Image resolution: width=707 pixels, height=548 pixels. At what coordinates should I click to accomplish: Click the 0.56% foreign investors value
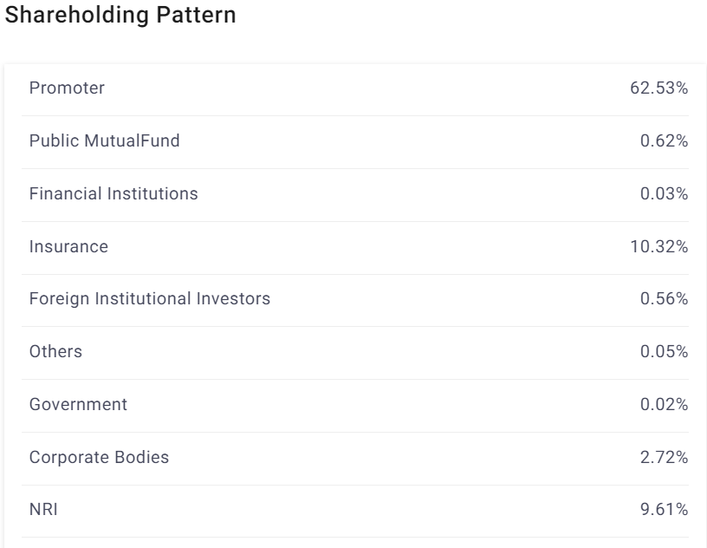[665, 299]
